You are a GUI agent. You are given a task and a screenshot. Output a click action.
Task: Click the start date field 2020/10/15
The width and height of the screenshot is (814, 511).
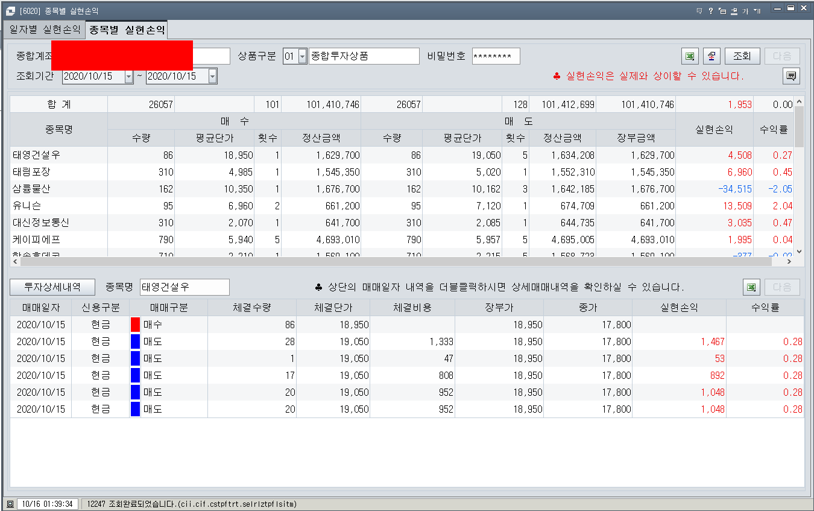pos(93,76)
